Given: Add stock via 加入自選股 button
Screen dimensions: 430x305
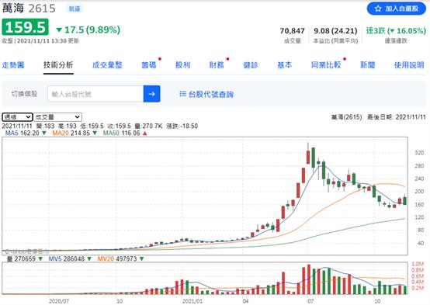Looking at the screenshot, I should click(x=397, y=9).
